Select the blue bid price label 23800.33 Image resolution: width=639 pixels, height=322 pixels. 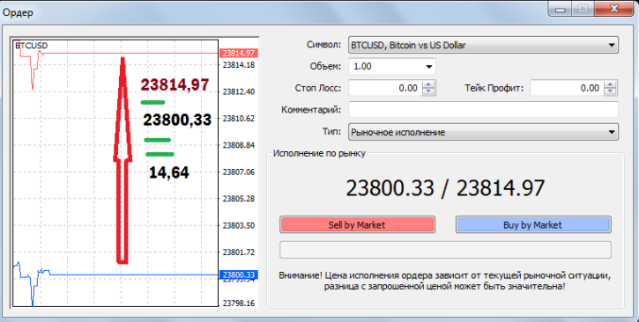coord(238,274)
